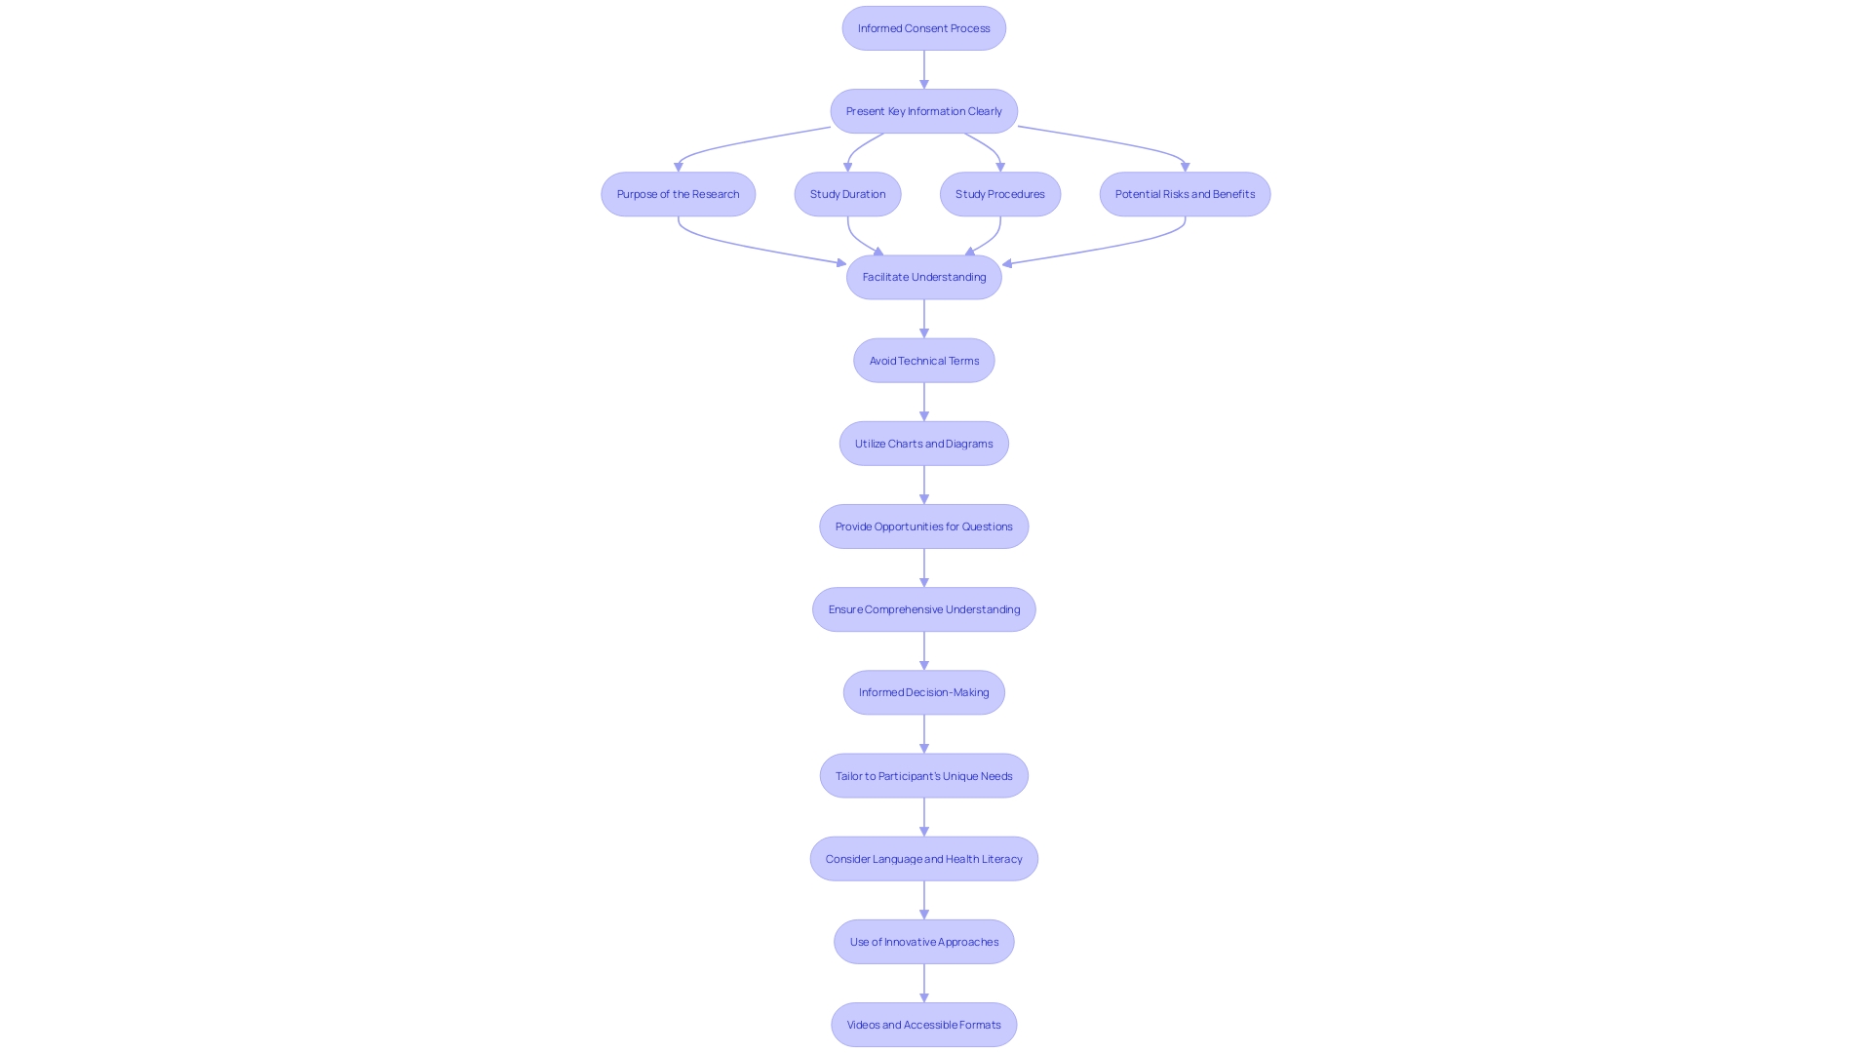Click the Utilize Charts and Diagrams node
The height and width of the screenshot is (1053, 1872).
click(923, 443)
